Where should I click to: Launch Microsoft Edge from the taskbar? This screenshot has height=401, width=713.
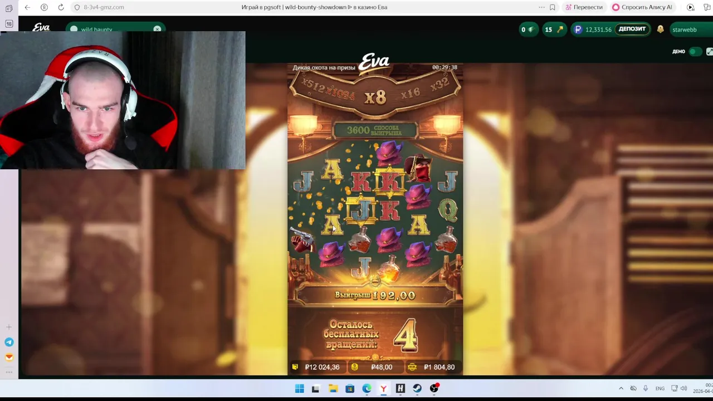[367, 388]
